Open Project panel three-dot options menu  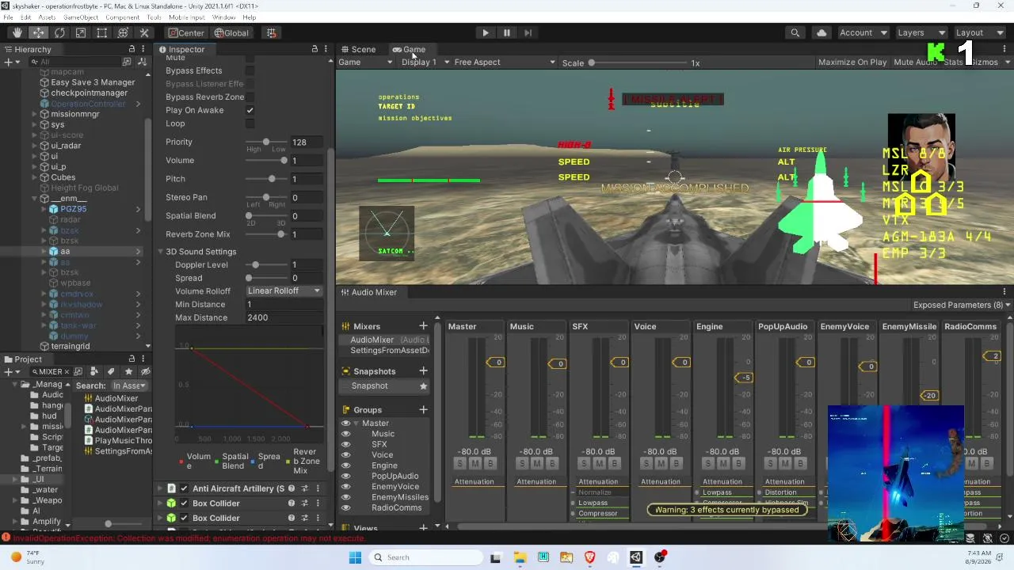tap(143, 359)
